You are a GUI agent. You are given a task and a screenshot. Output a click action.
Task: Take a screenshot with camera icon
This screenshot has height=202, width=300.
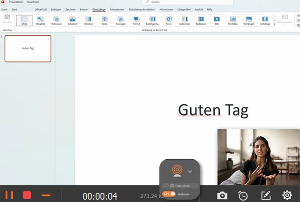coord(222,195)
